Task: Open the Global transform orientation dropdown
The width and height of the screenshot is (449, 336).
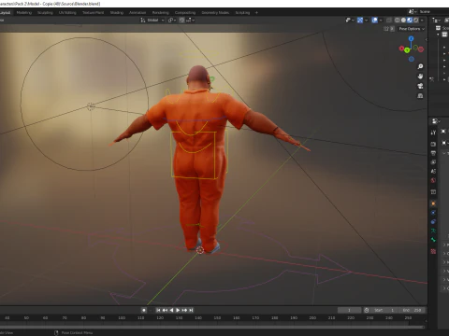Action: 152,20
